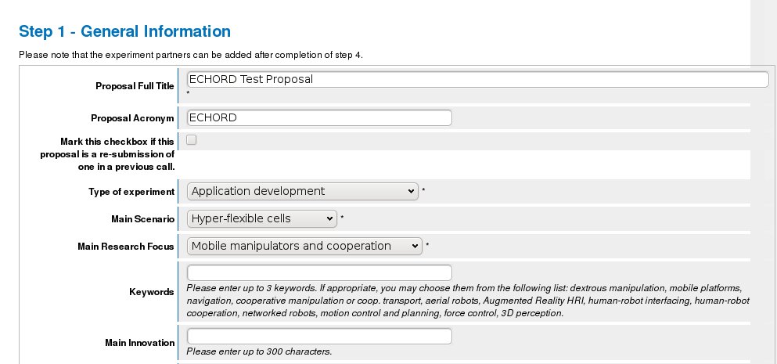
Task: Select the Main Innovation text field
Action: (319, 336)
